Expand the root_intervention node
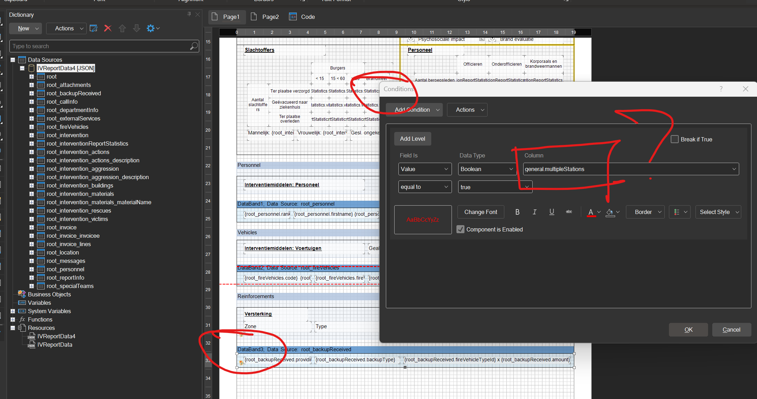 [x=31, y=135]
